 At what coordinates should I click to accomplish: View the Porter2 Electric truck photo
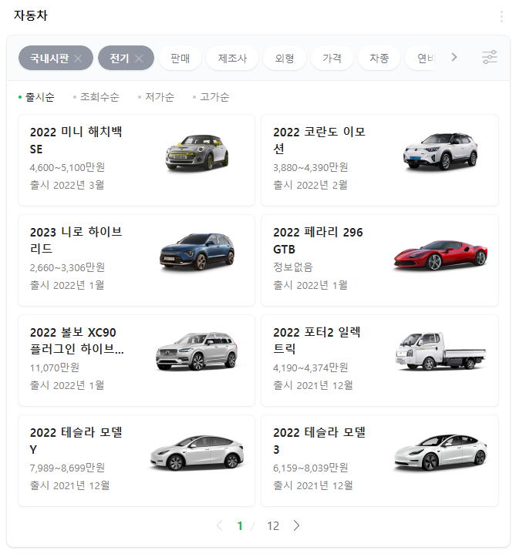pos(440,351)
